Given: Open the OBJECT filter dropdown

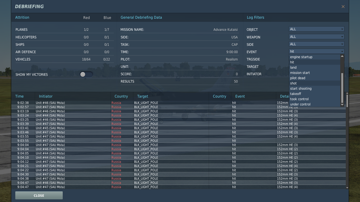Looking at the screenshot, I should point(317,29).
